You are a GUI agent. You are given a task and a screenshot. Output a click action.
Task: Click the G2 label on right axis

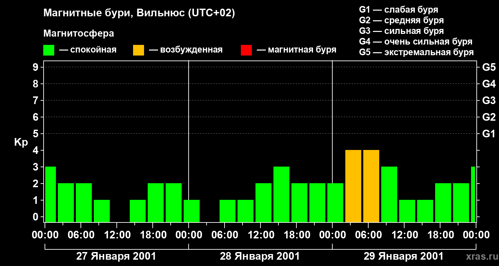coord(489,117)
